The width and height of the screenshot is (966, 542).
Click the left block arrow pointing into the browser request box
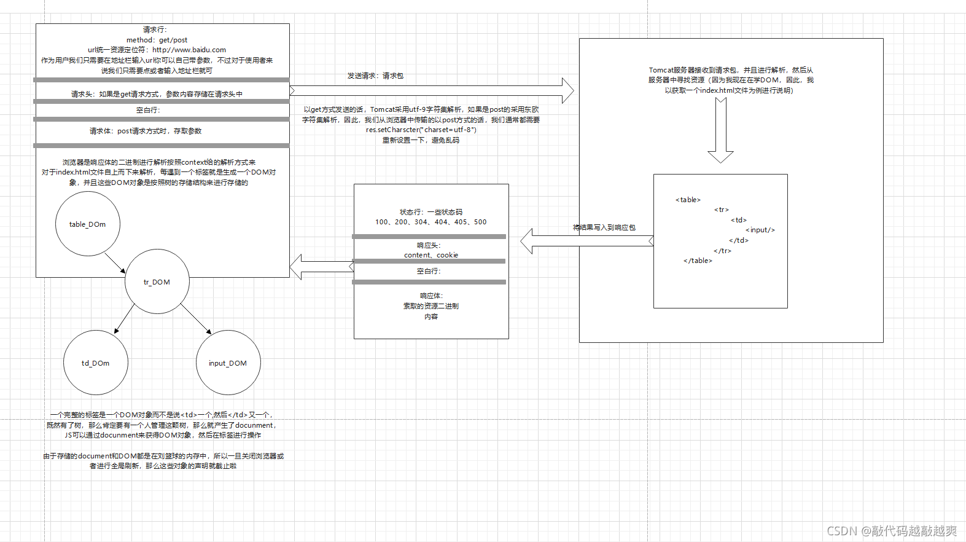[322, 267]
